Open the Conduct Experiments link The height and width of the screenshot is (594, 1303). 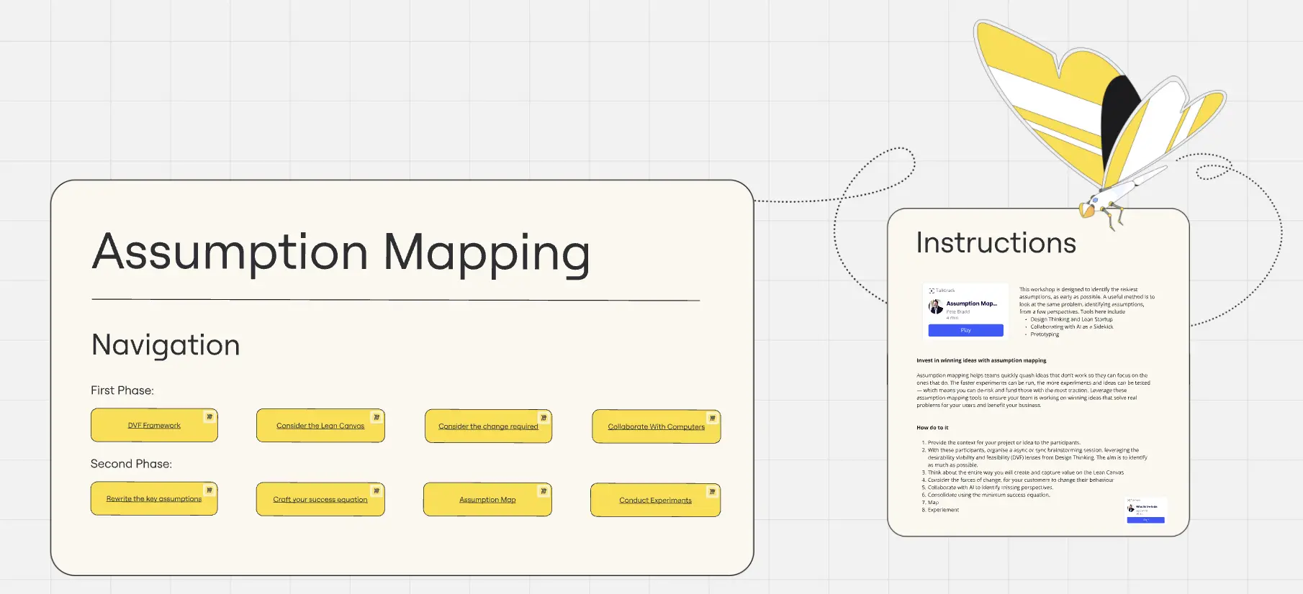click(x=655, y=501)
